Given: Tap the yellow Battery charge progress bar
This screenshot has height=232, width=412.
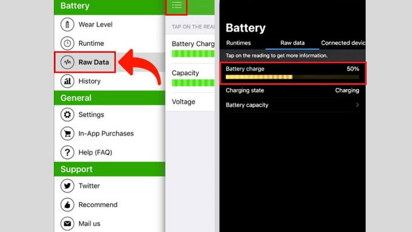Looking at the screenshot, I should (x=292, y=77).
